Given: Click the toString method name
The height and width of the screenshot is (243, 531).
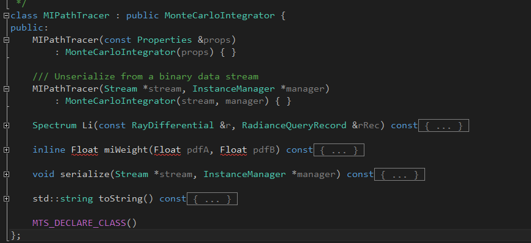Looking at the screenshot, I should pyautogui.click(x=121, y=199).
